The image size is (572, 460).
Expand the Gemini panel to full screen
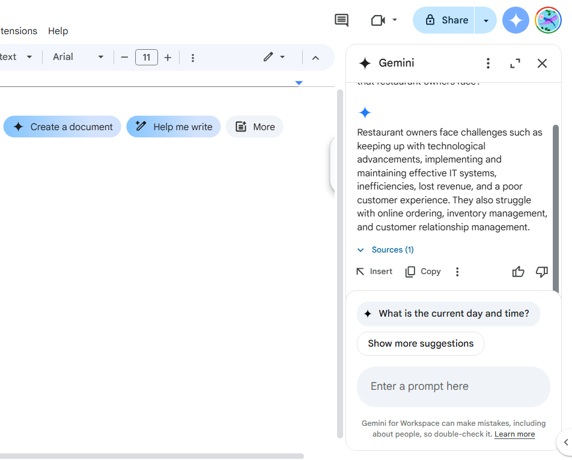click(515, 63)
